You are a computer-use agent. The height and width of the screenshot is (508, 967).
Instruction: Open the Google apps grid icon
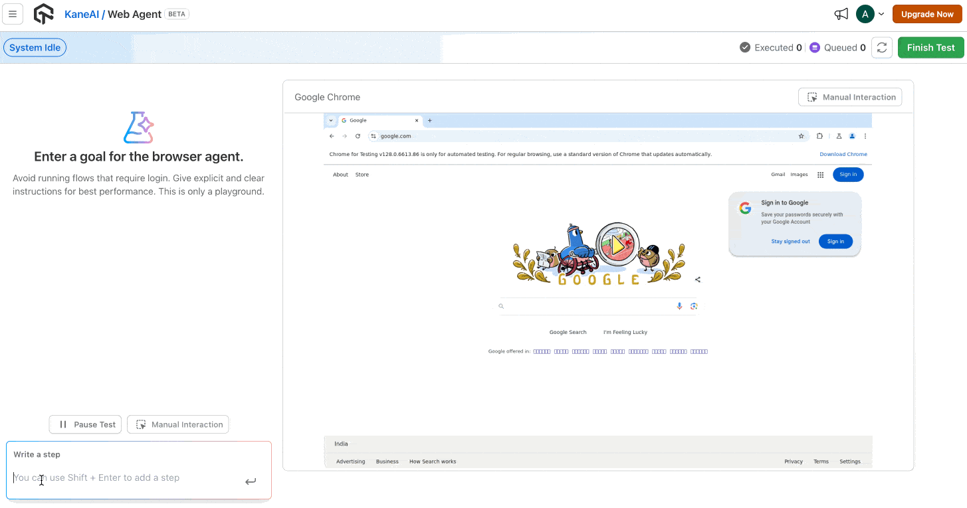pyautogui.click(x=820, y=175)
